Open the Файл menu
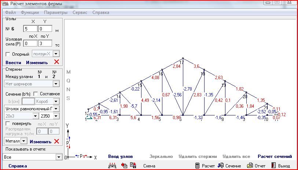Image resolution: width=298 pixels, height=170 pixels. click(x=11, y=12)
